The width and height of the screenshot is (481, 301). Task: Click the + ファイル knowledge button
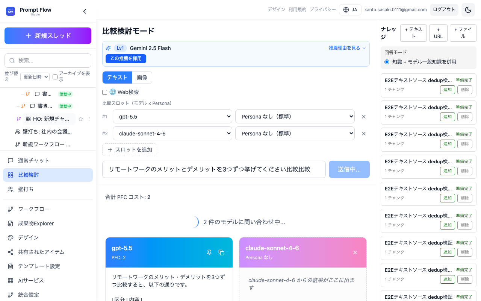click(x=463, y=33)
